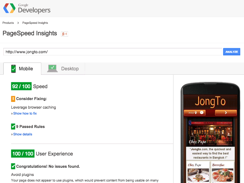
Task: Click the Leverage browser caching text
Action: [34, 107]
